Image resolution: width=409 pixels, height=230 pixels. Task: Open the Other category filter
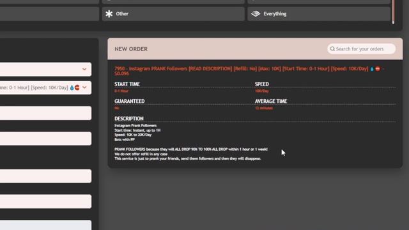173,14
